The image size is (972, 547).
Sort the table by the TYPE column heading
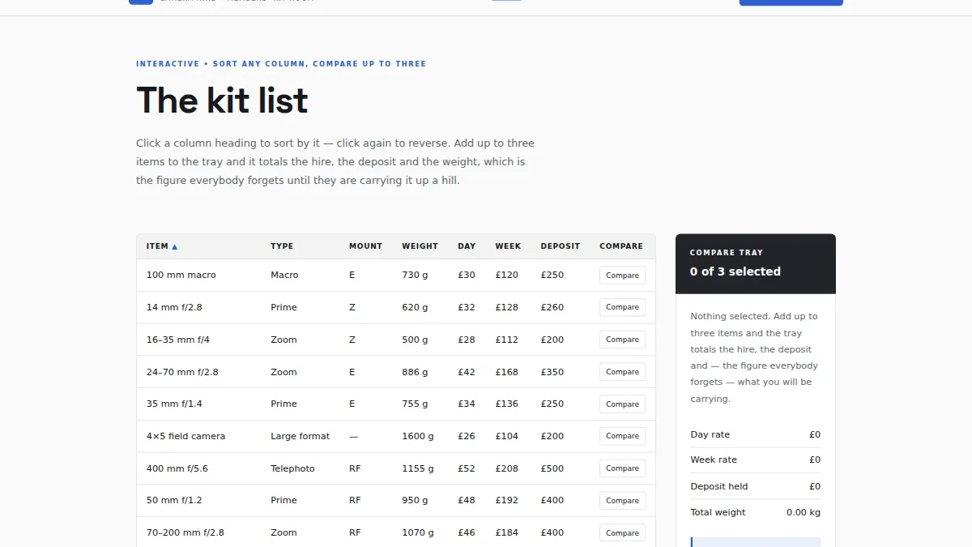(282, 246)
